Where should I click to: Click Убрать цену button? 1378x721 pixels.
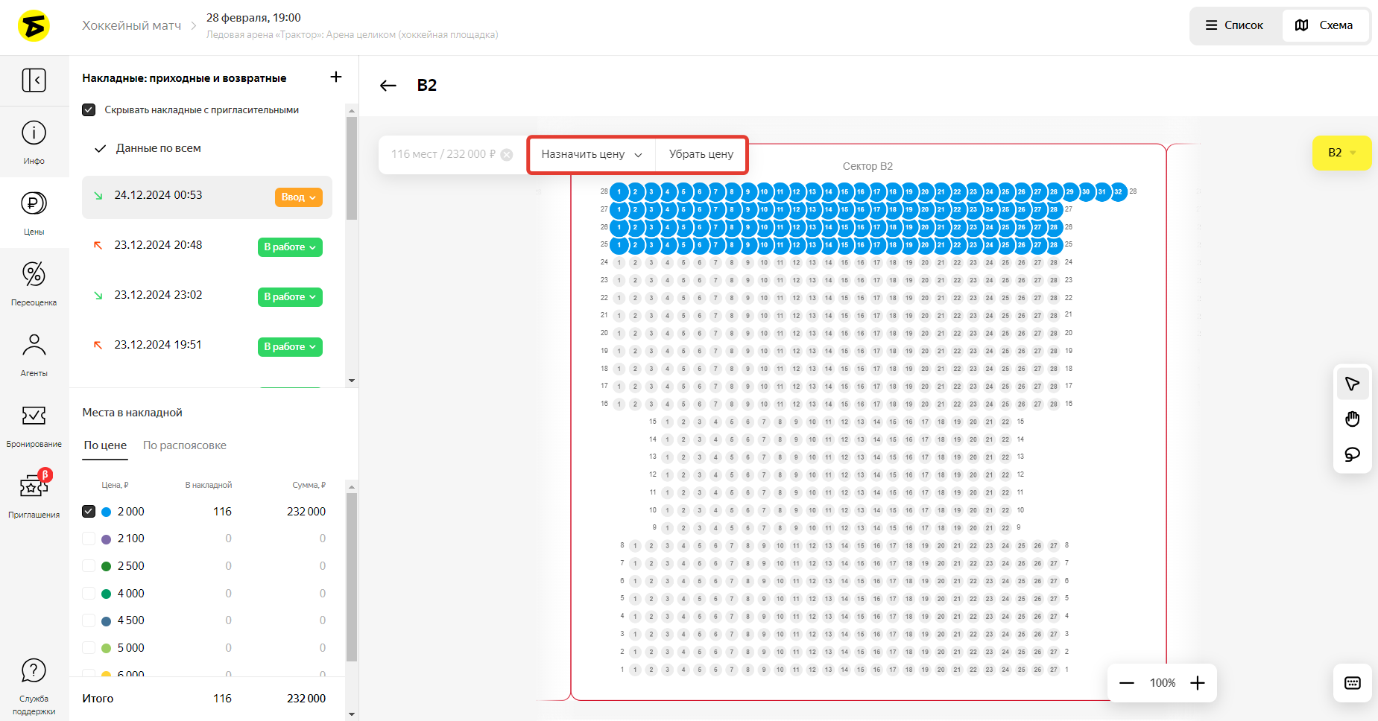click(x=701, y=154)
